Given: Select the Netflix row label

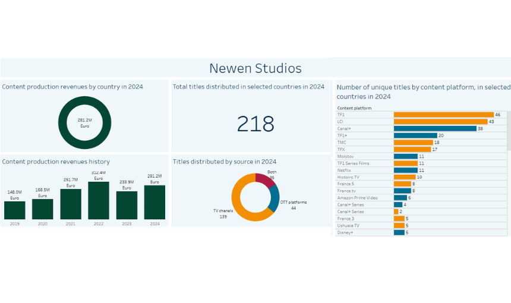Looking at the screenshot, I should coord(345,170).
